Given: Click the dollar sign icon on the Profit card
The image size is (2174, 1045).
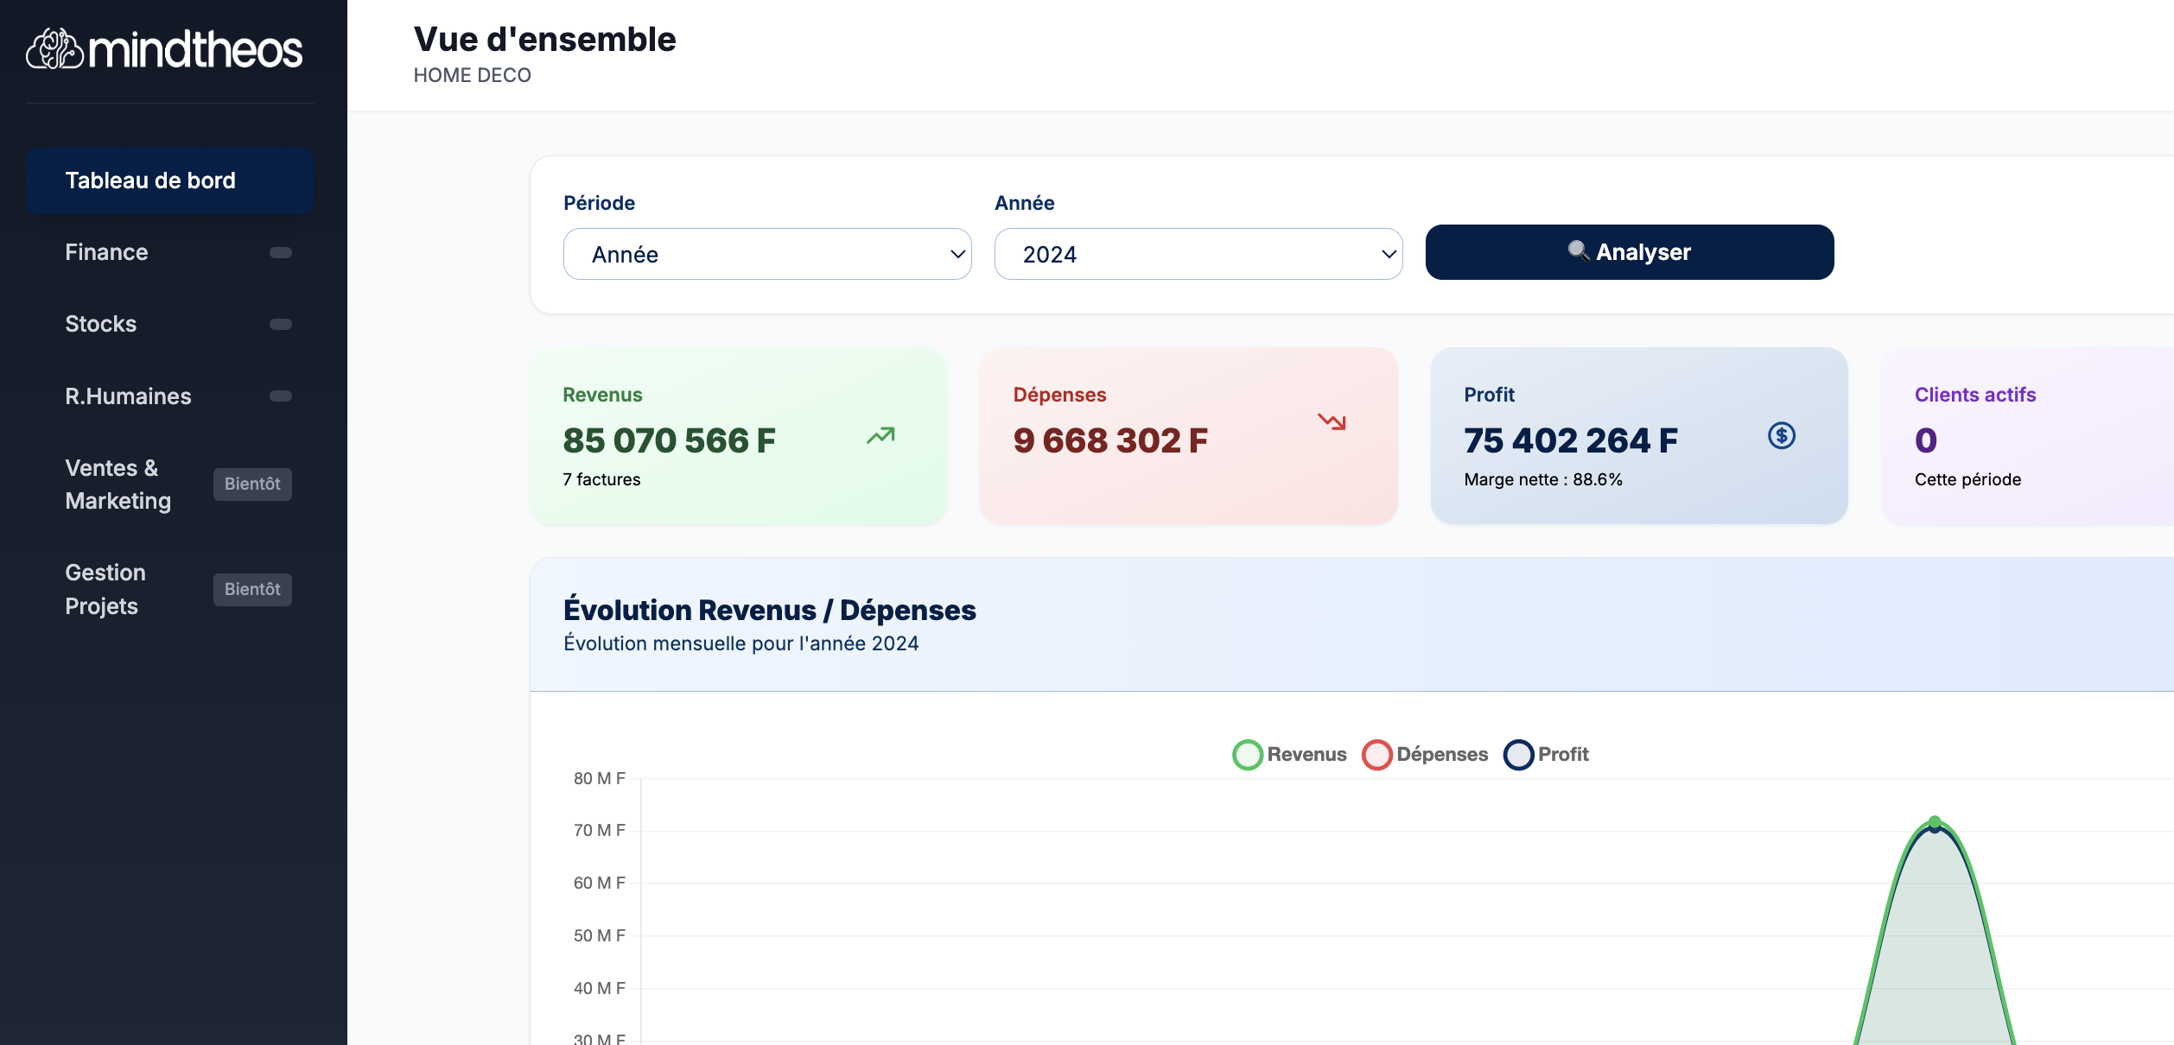Looking at the screenshot, I should 1782,437.
